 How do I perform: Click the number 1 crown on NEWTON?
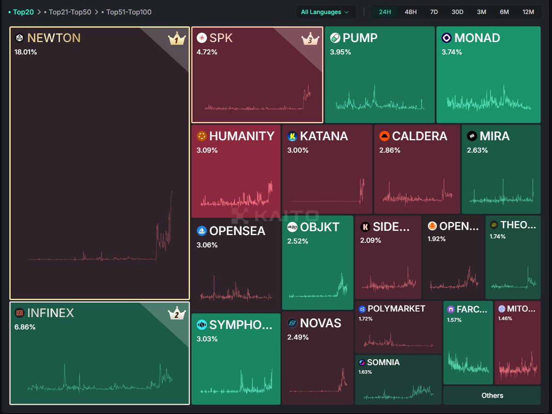coord(176,40)
